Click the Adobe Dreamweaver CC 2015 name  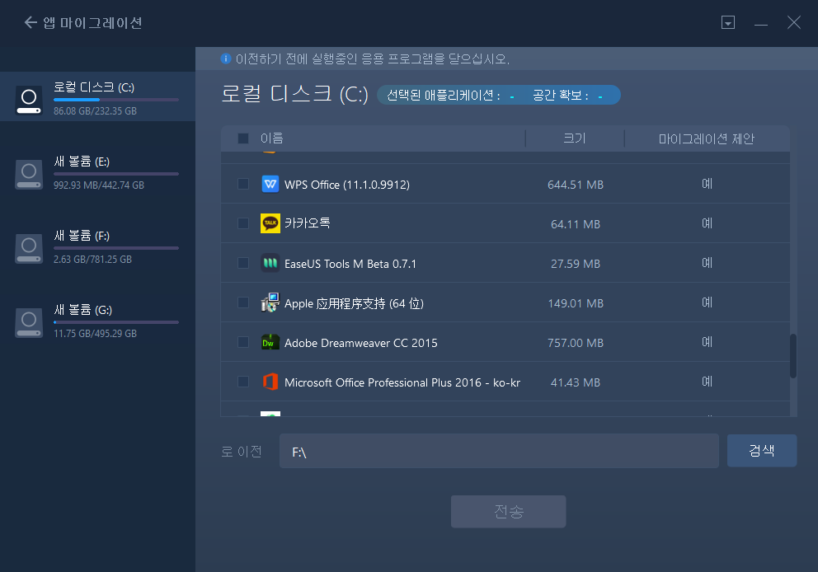360,343
